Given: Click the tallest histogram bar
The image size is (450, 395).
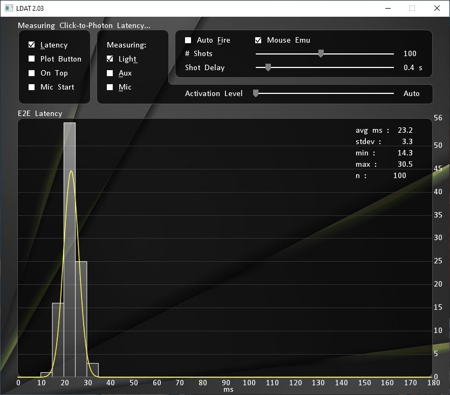Looking at the screenshot, I should (70, 248).
